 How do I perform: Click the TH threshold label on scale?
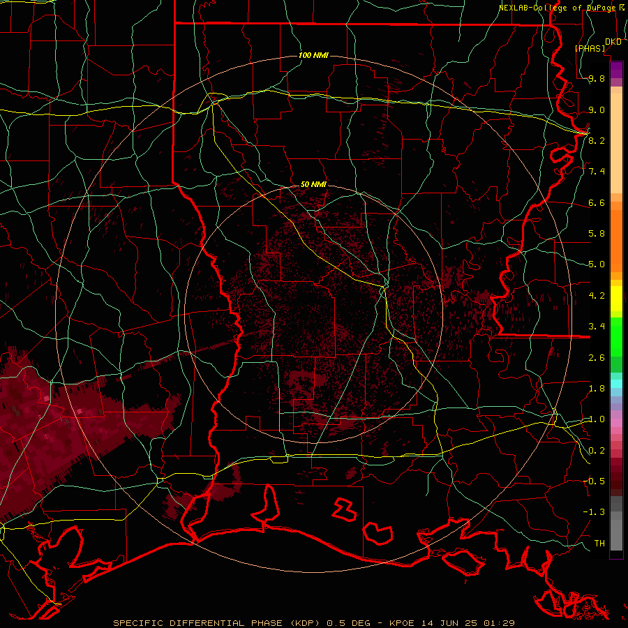(599, 543)
